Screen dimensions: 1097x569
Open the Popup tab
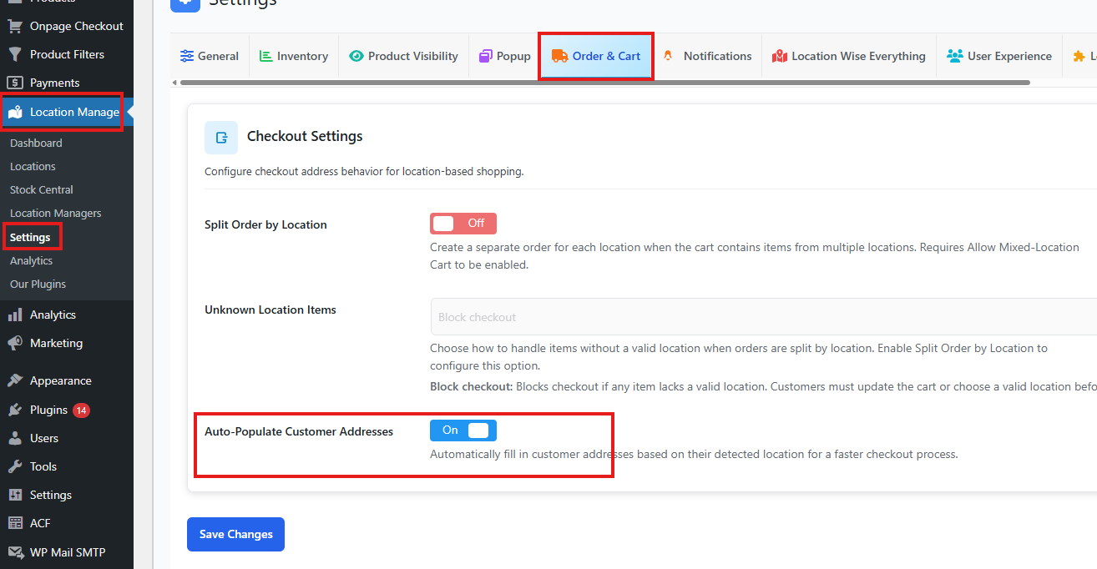pyautogui.click(x=504, y=56)
